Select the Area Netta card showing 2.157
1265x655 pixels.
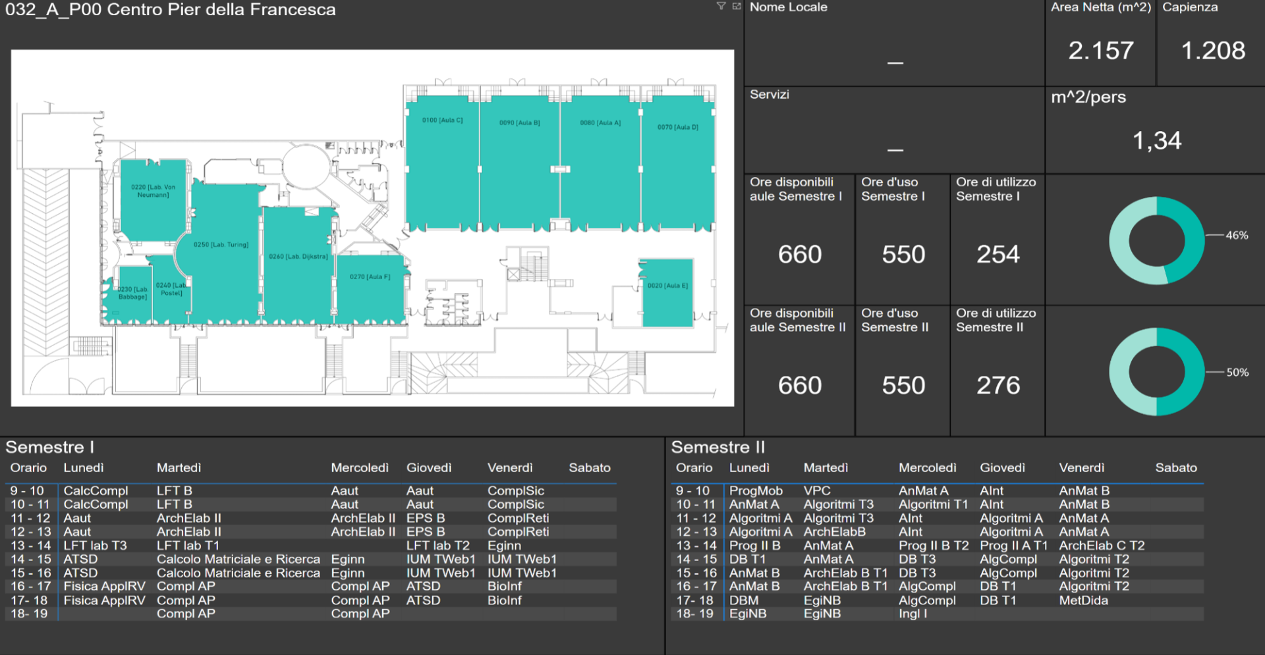[1100, 51]
